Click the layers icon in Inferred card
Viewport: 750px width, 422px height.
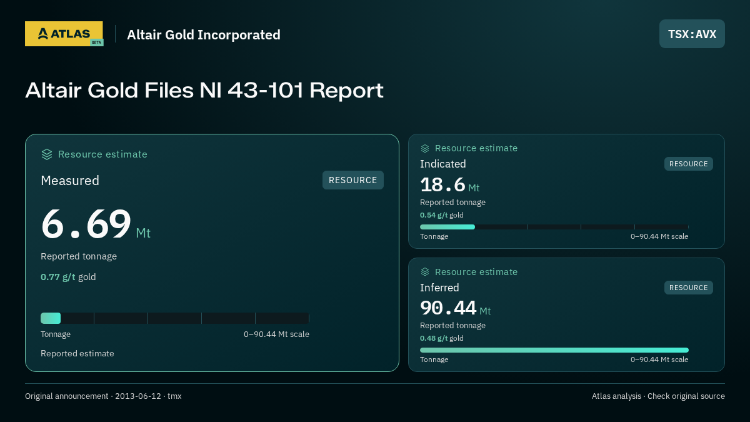(425, 272)
